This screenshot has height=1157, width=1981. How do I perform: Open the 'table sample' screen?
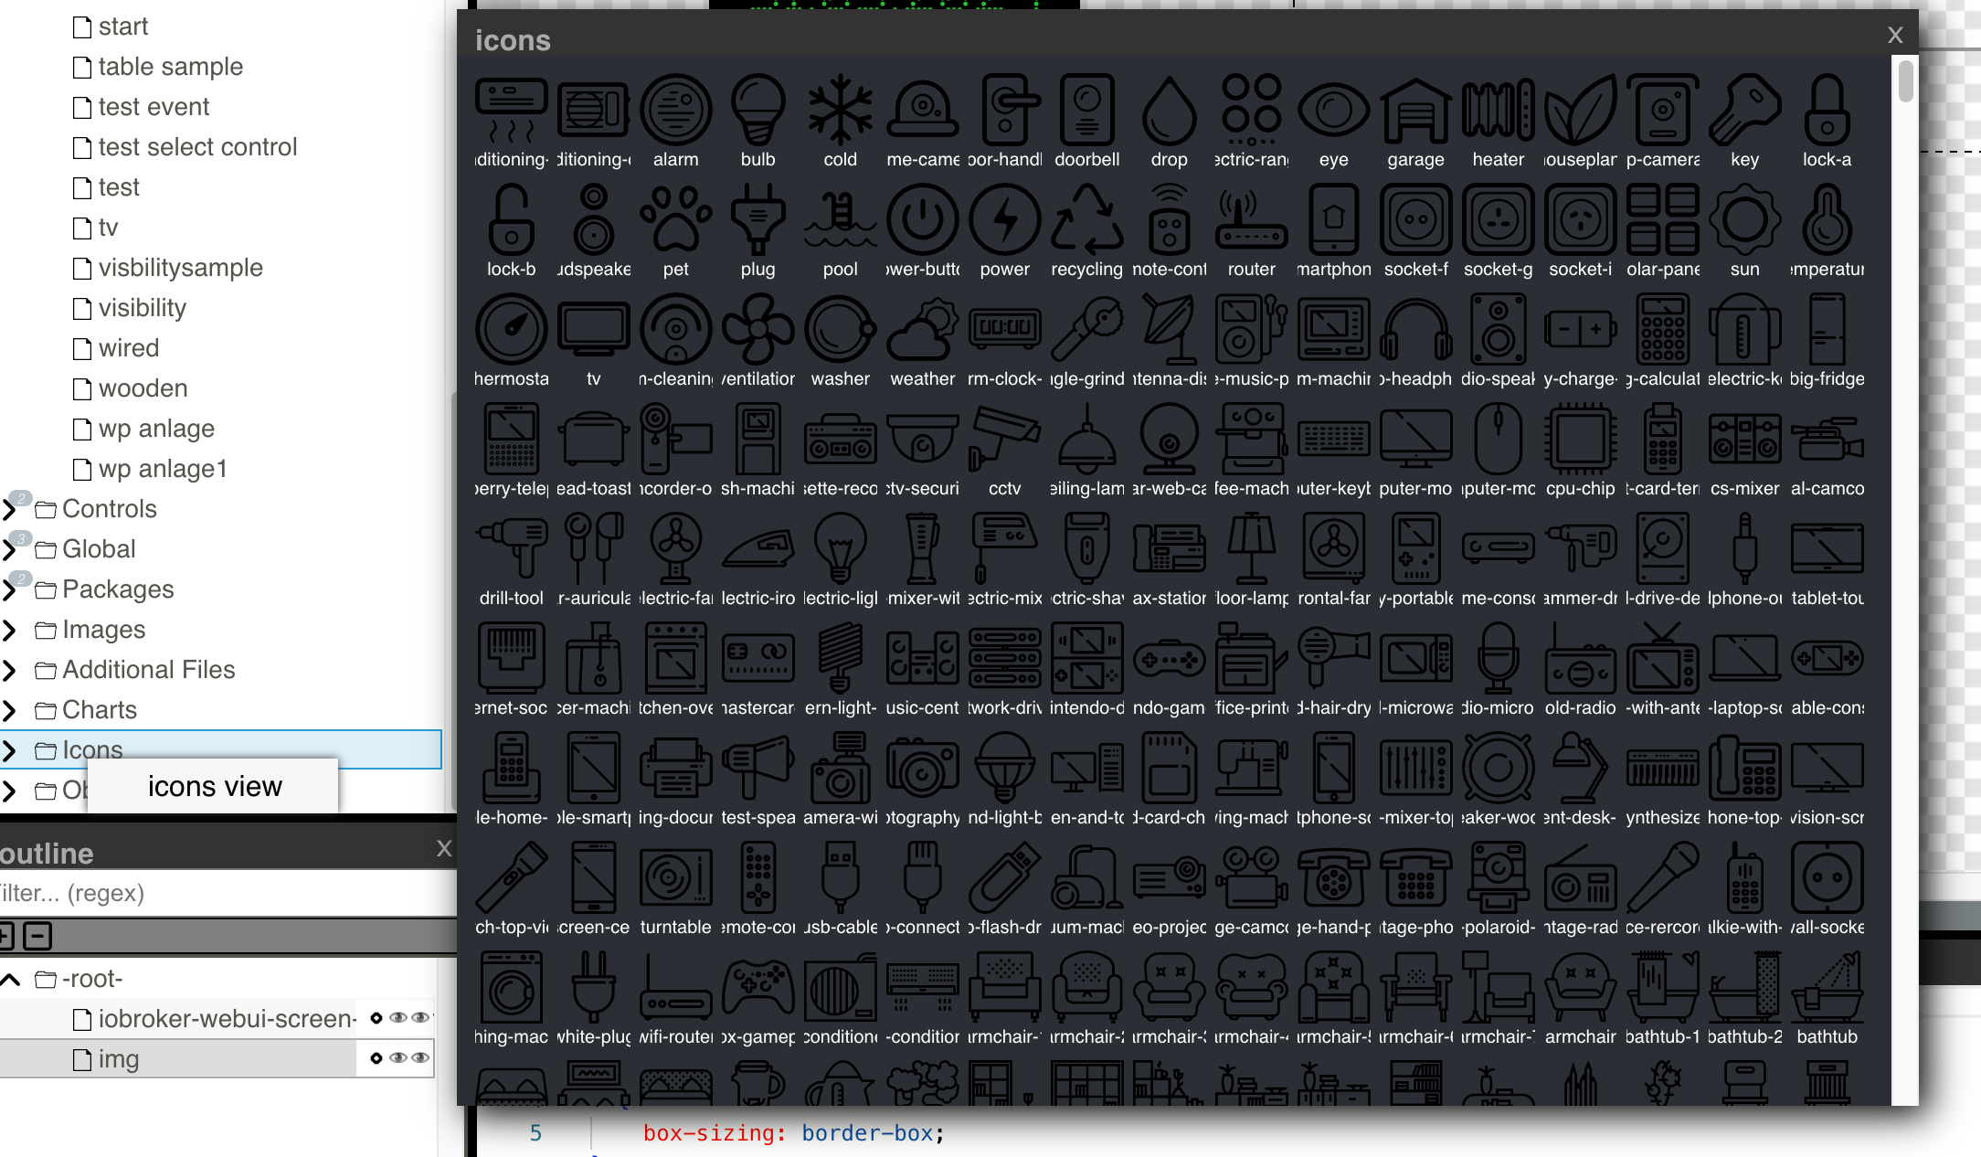pyautogui.click(x=170, y=67)
